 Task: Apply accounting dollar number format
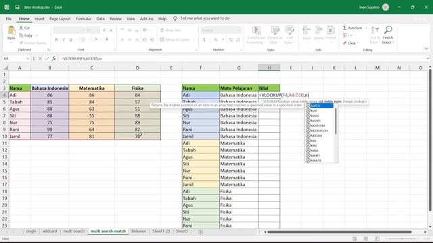pos(204,40)
